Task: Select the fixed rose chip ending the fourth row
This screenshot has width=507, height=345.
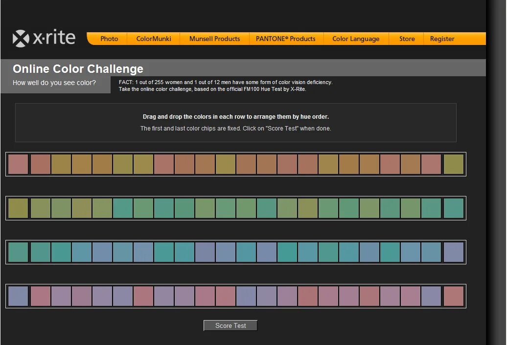Action: click(x=454, y=296)
